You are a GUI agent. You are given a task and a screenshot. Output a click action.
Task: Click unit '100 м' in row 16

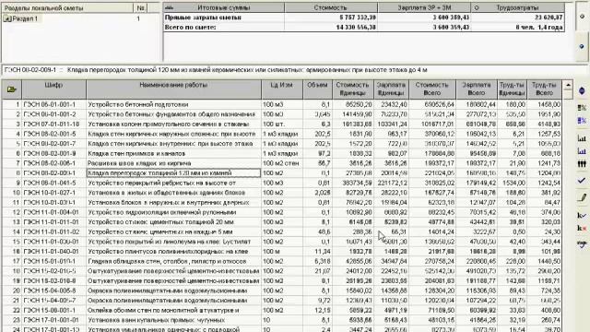point(271,251)
